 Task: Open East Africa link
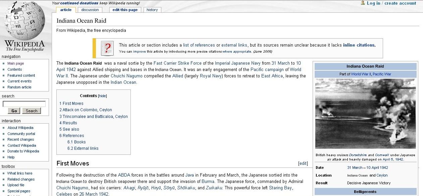click(x=272, y=76)
